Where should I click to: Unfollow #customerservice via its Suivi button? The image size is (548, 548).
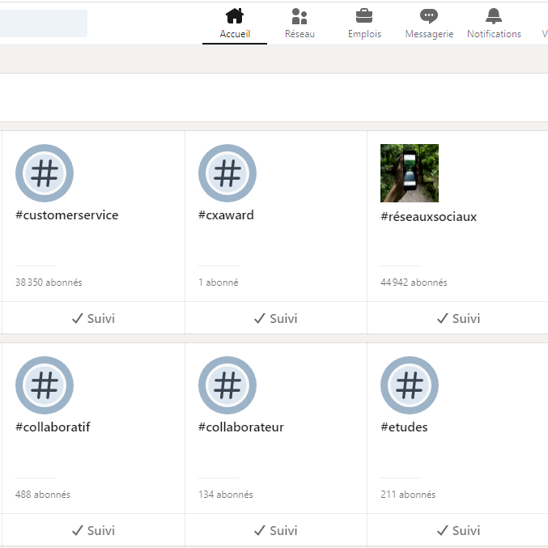tap(93, 318)
